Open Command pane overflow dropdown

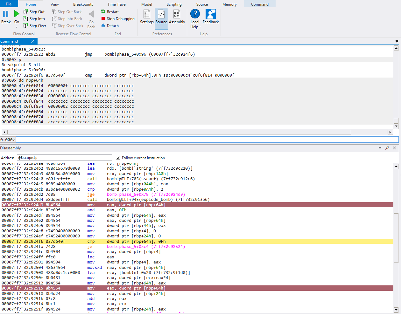(x=397, y=41)
